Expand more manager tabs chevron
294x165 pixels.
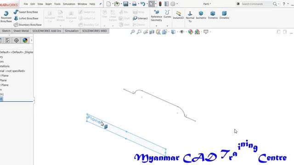click(32, 40)
